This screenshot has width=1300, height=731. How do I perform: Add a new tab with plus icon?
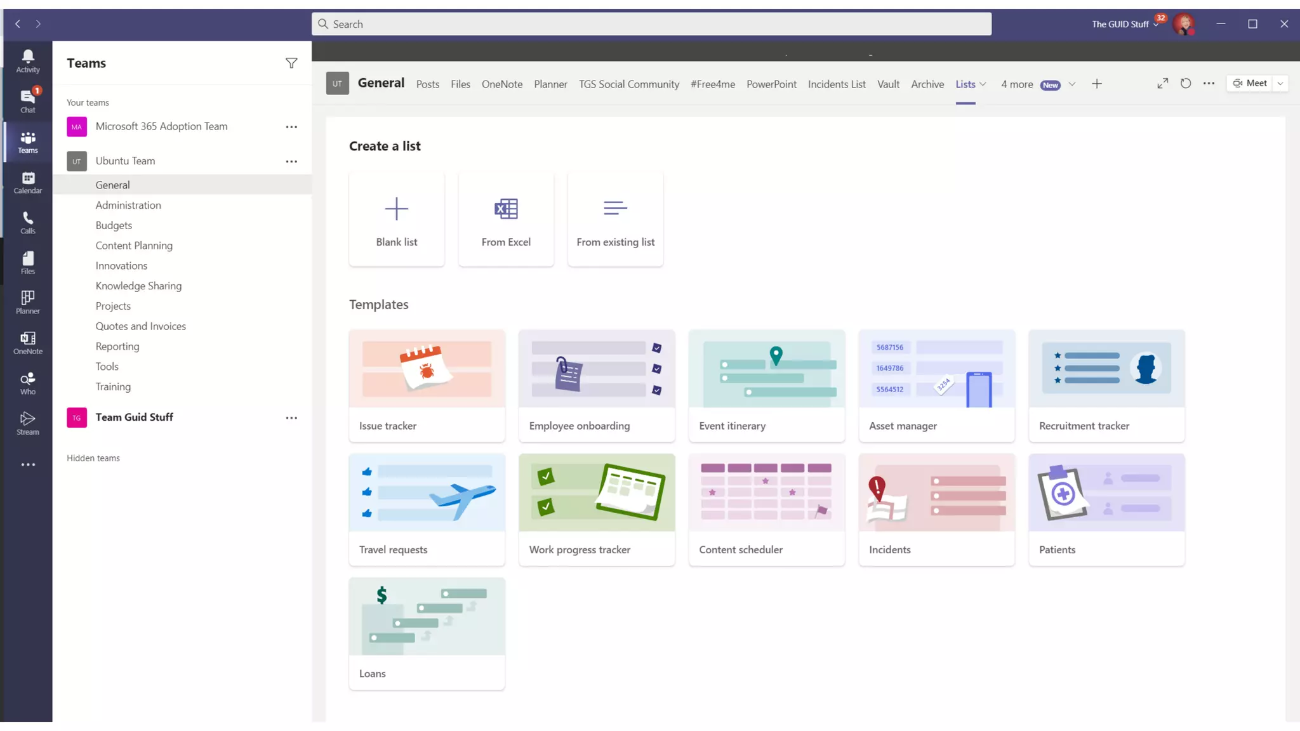point(1096,84)
